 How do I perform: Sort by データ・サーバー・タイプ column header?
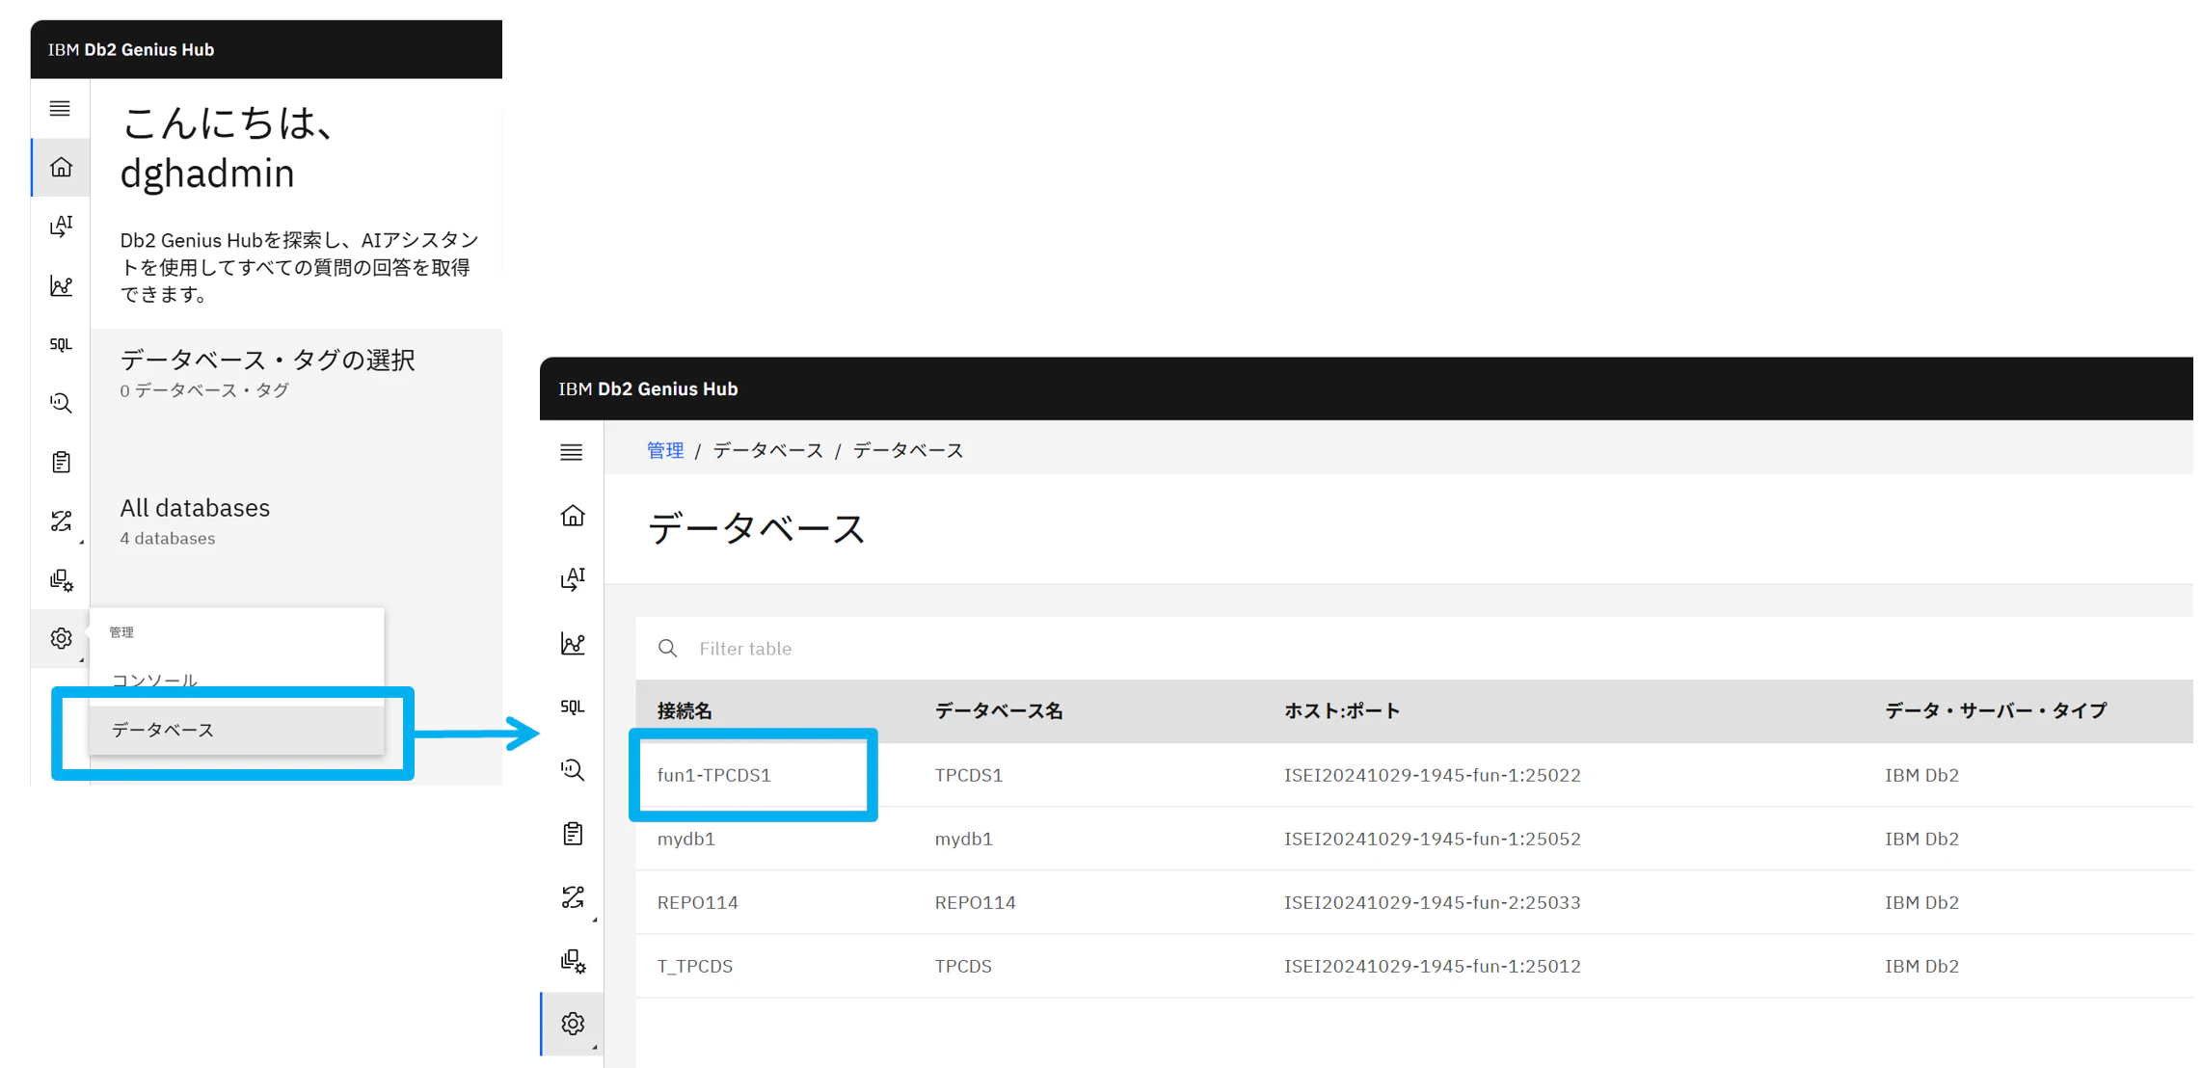[x=1996, y=711]
